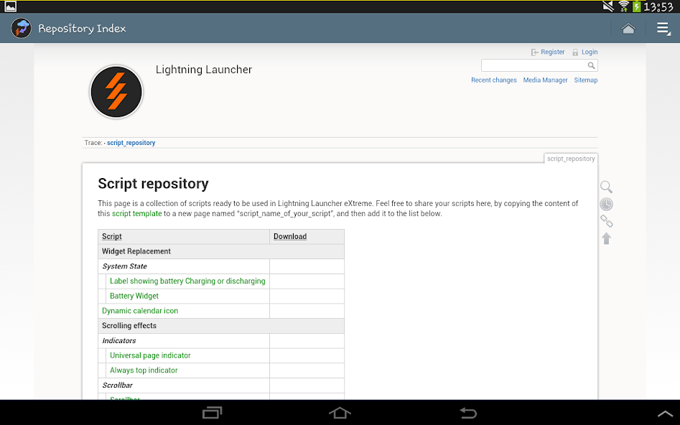The height and width of the screenshot is (425, 680).
Task: Tap the search magnifier inside the search box
Action: pos(592,65)
